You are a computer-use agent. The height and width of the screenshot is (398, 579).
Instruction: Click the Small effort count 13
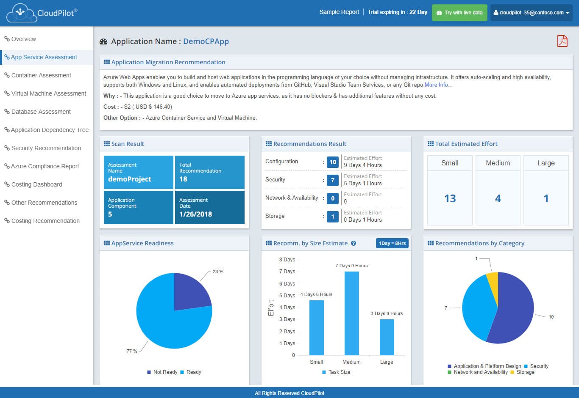[450, 198]
